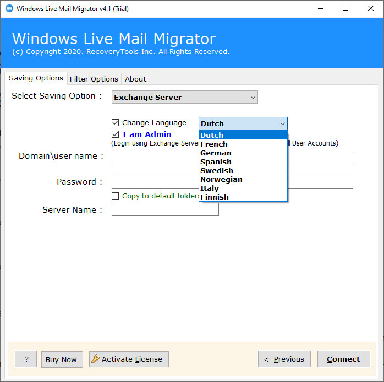Choose German in the language list
This screenshot has height=382, width=384.
tap(216, 153)
